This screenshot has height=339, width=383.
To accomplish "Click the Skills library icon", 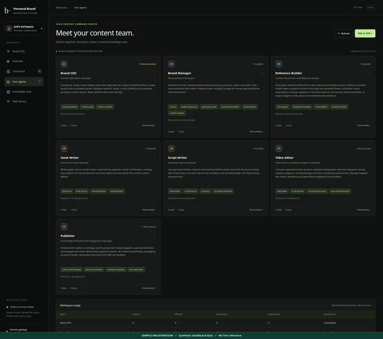I will (x=8, y=101).
